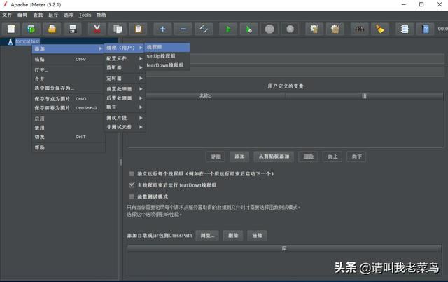Screen dimensions: 448x282
Task: Click the 添加 variable button
Action: tap(239, 156)
